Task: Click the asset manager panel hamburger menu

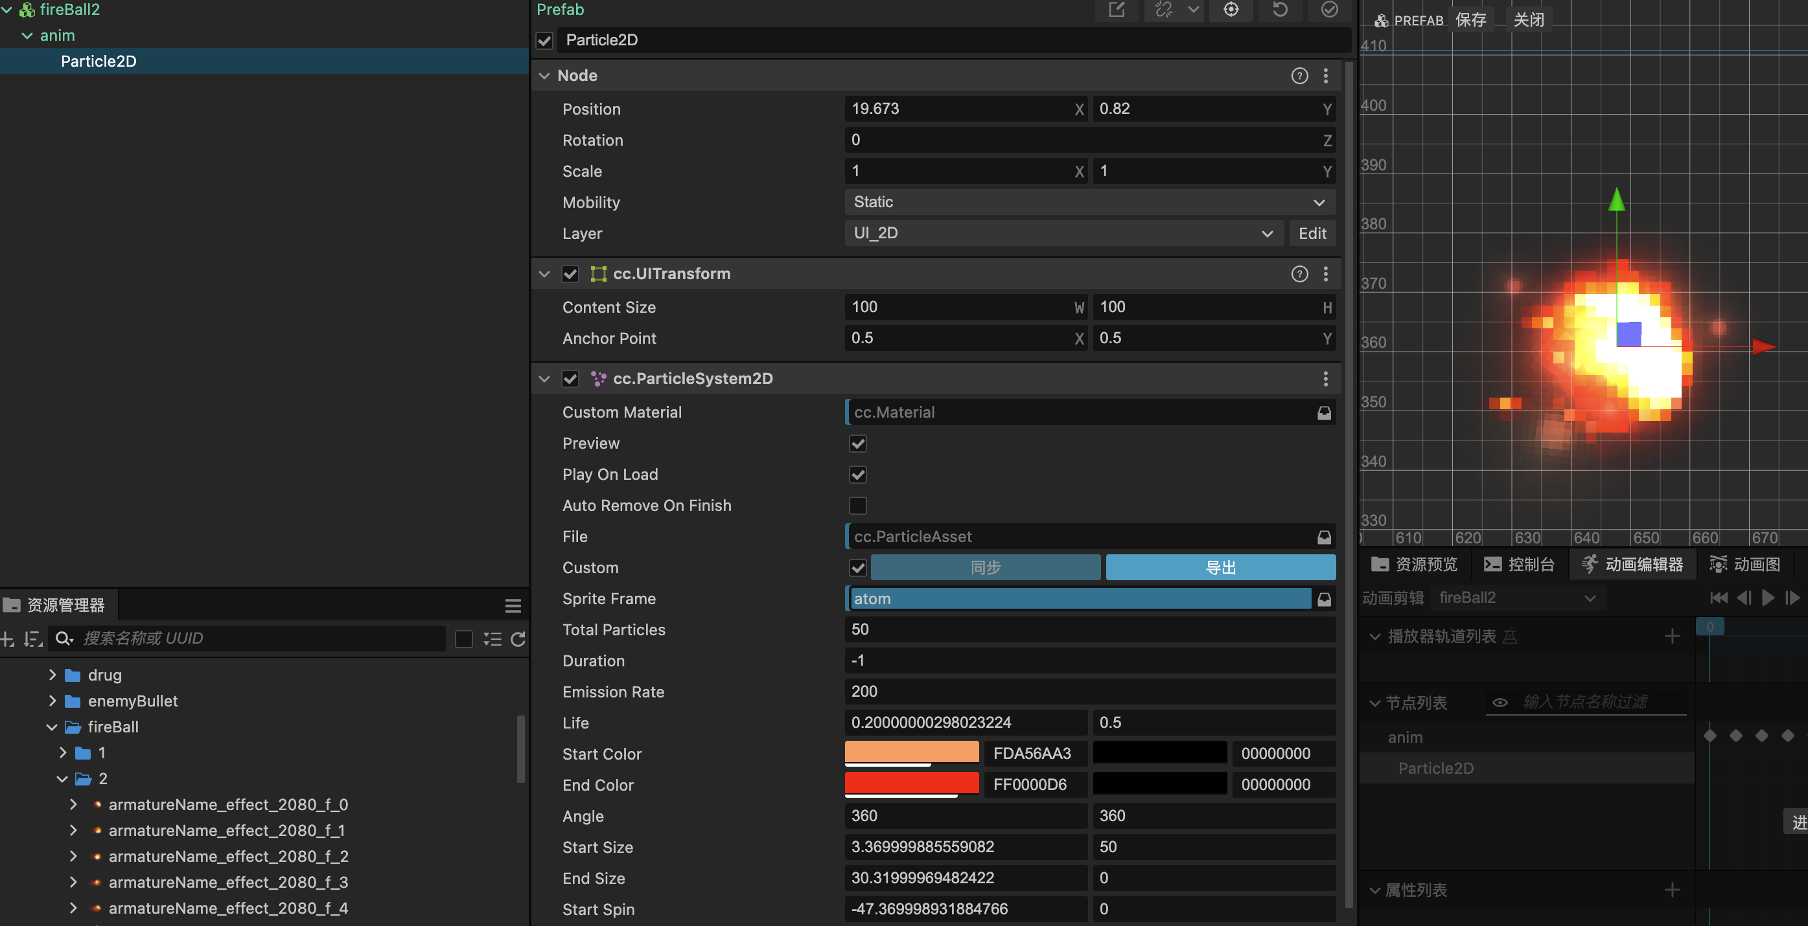Action: (x=513, y=605)
